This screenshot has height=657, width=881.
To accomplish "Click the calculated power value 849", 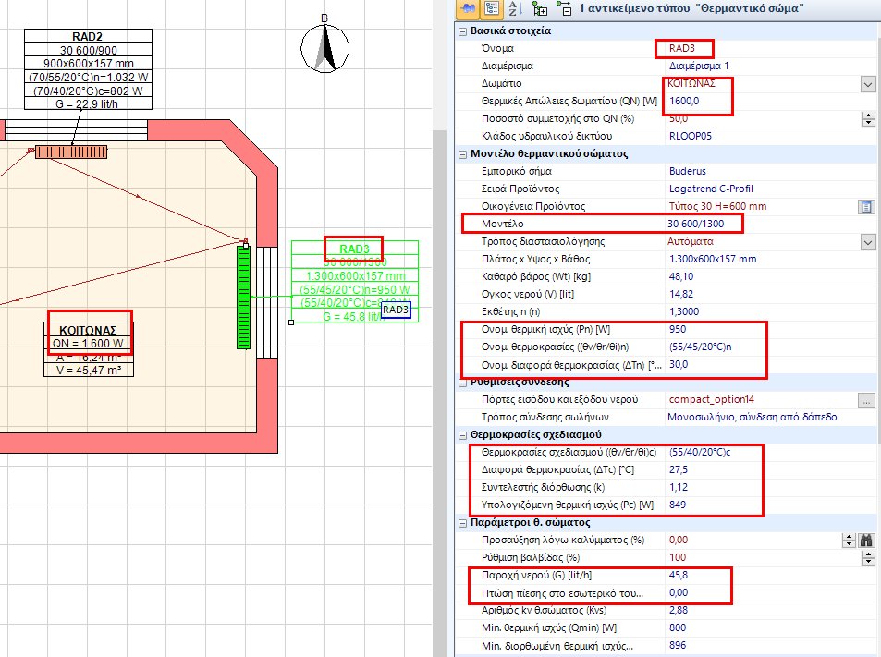I will pyautogui.click(x=678, y=505).
